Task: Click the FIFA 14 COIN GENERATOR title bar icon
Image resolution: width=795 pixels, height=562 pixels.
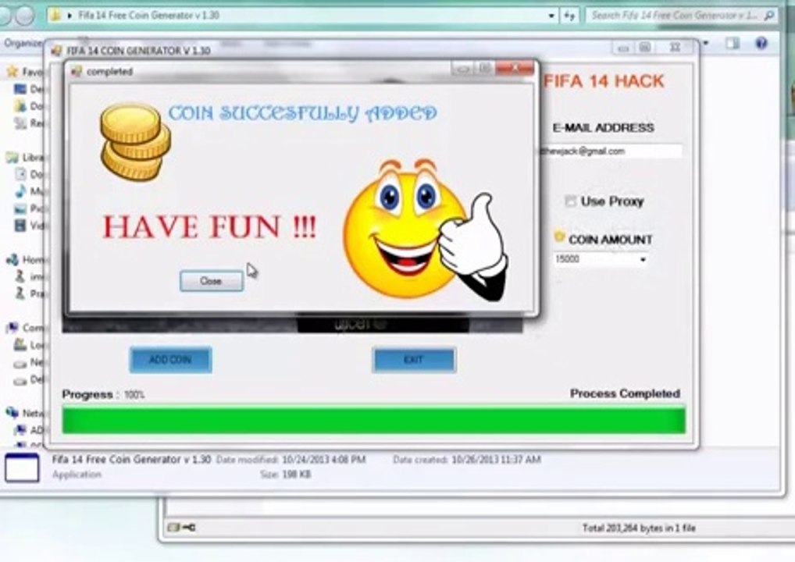Action: (x=57, y=51)
